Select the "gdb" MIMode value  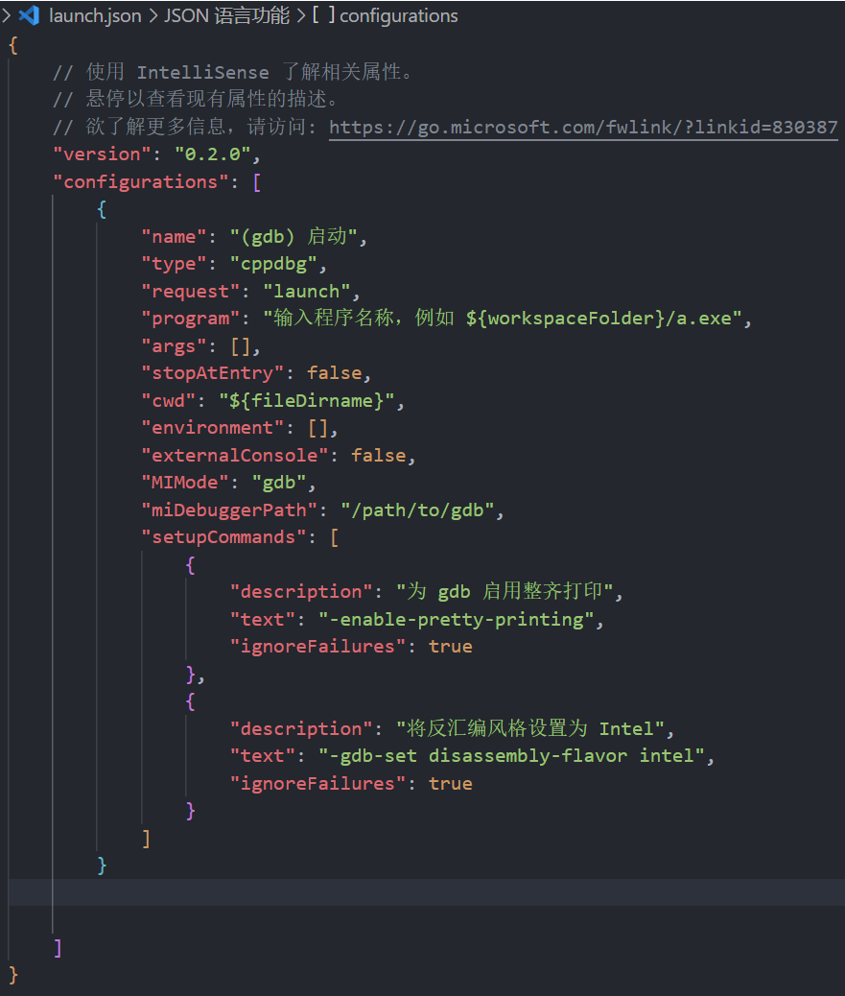click(279, 483)
